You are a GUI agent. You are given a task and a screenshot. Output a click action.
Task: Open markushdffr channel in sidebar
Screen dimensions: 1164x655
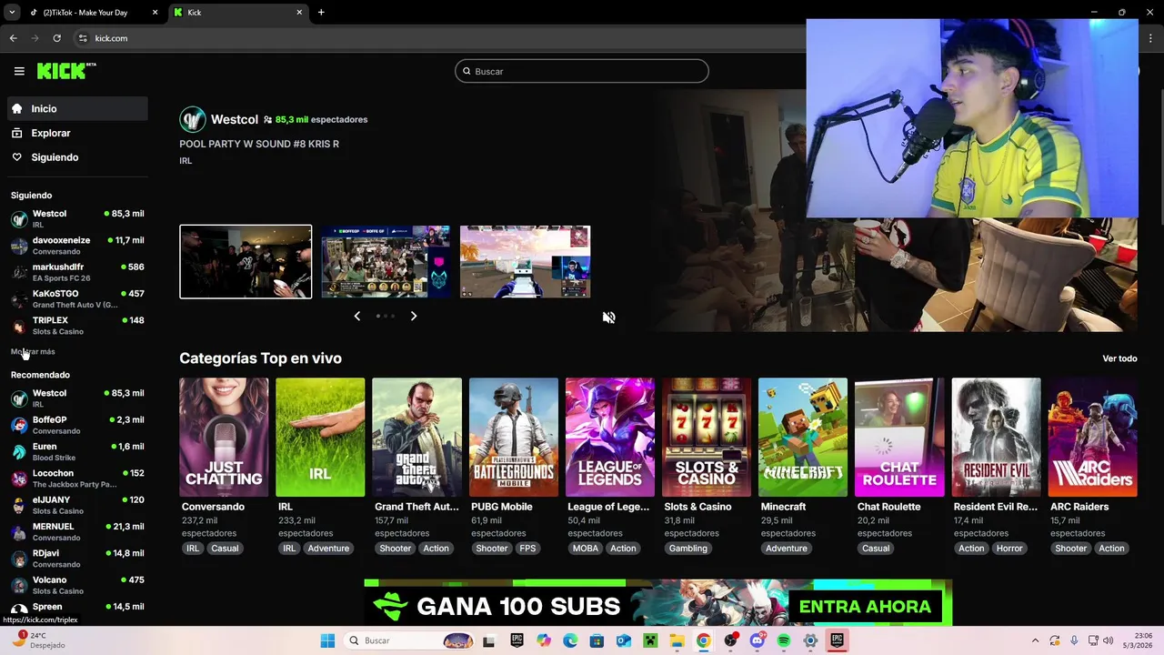coord(77,272)
